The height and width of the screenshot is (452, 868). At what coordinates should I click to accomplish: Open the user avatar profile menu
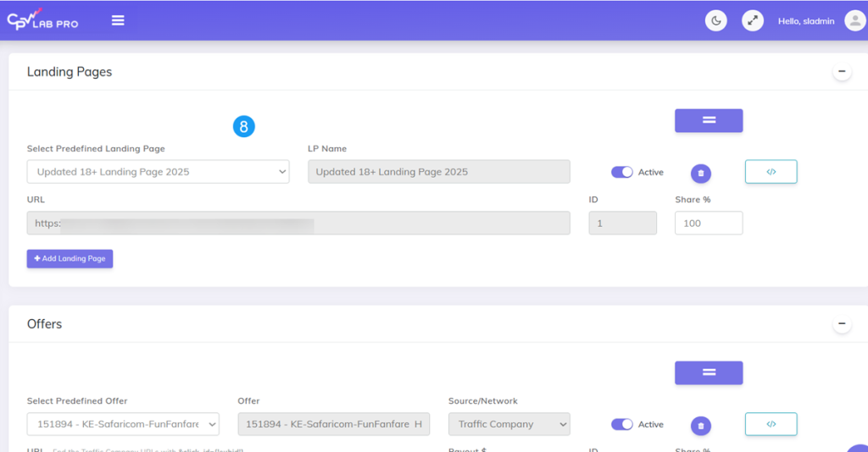855,21
